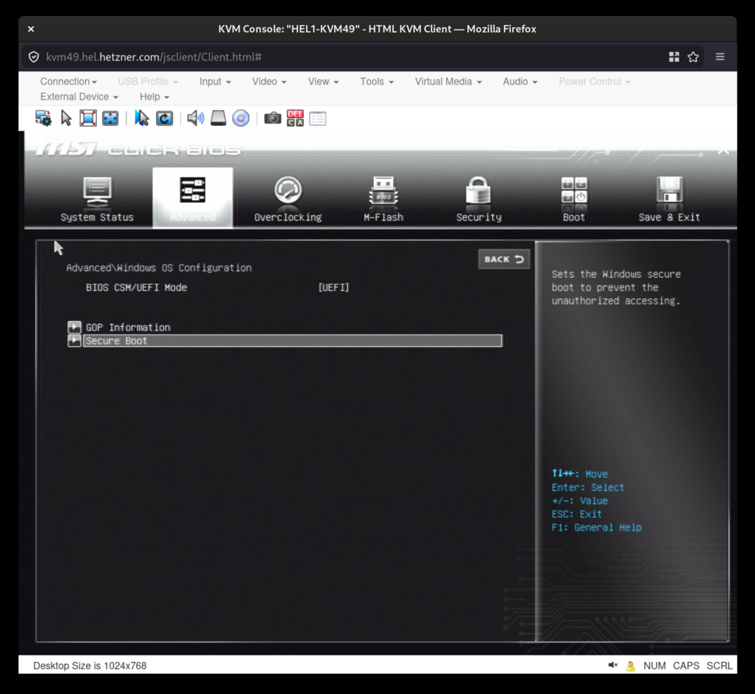Click the BACK button in the BIOS screen
Screen dimensions: 755x694
point(504,259)
